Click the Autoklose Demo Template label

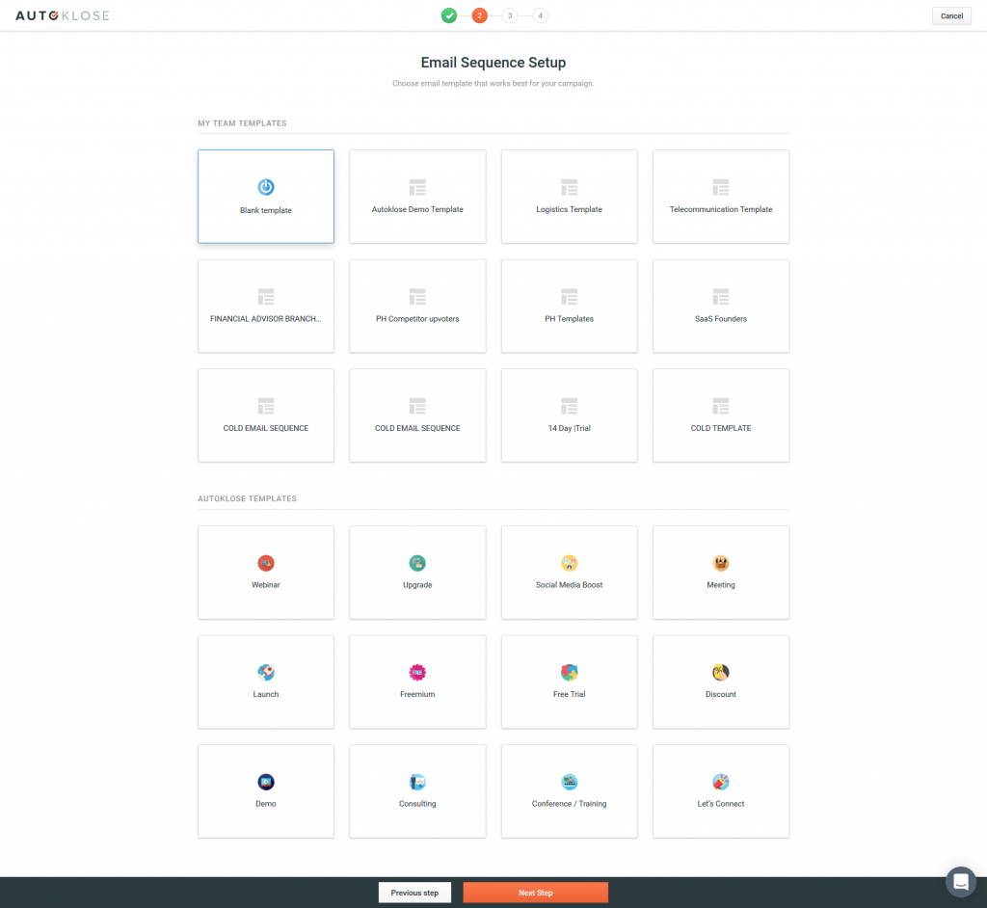point(417,209)
